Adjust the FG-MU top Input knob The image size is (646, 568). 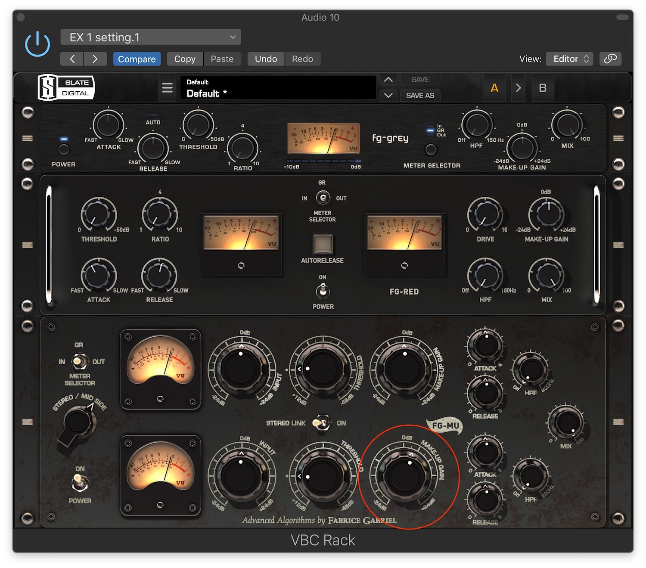click(x=241, y=369)
